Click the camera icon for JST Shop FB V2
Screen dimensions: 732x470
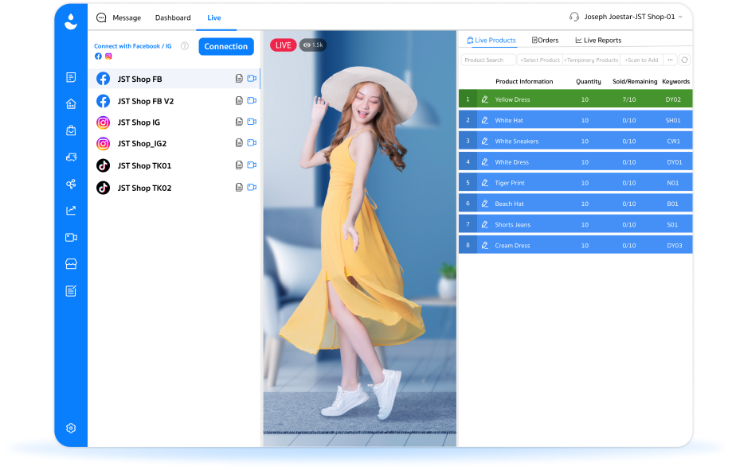click(252, 100)
